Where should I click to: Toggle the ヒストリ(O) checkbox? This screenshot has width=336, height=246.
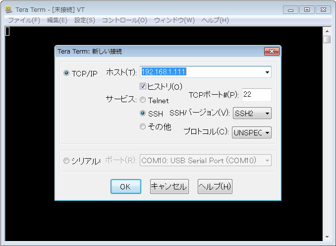point(143,86)
